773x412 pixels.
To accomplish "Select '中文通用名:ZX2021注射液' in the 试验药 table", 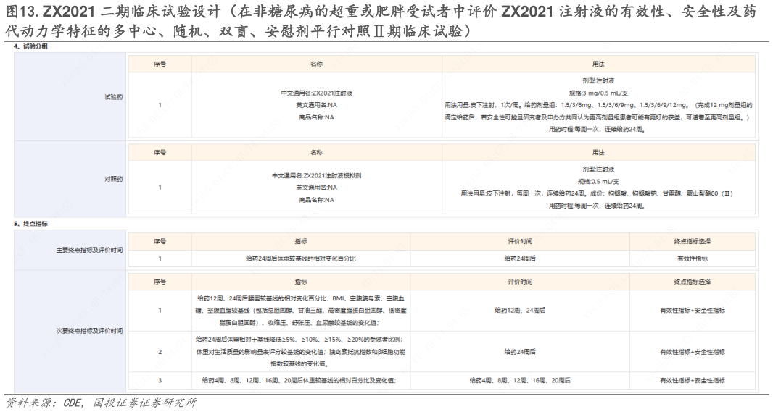I will [x=316, y=93].
